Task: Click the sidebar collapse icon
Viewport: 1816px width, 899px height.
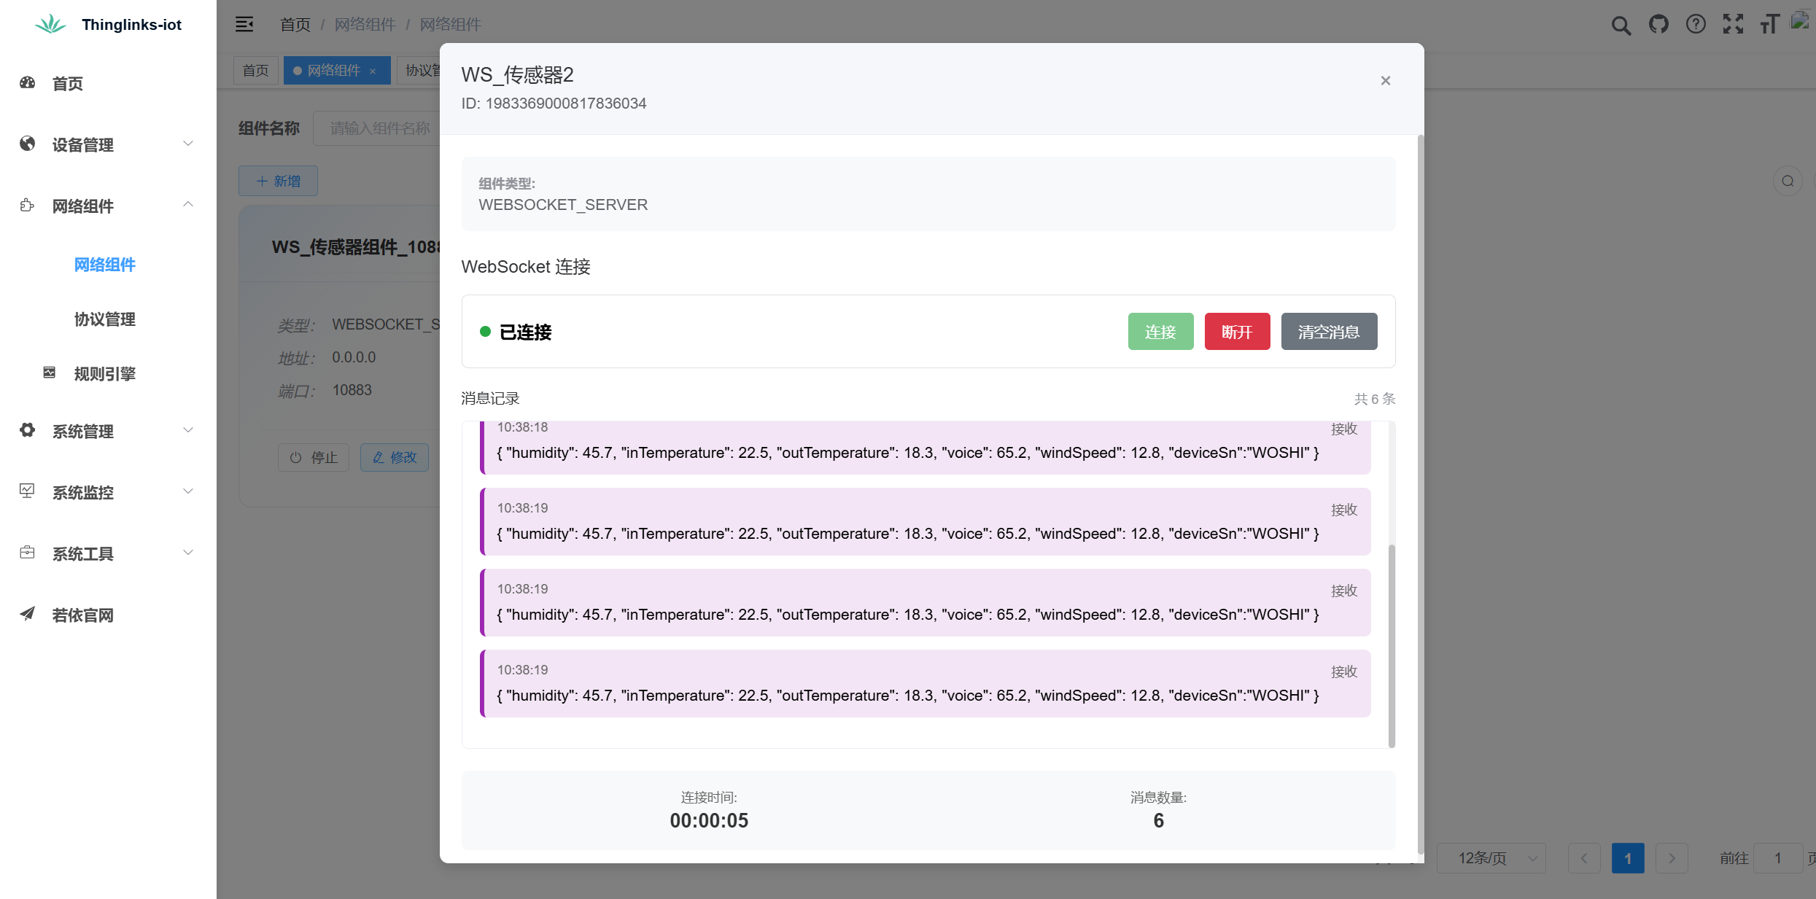Action: 244,24
